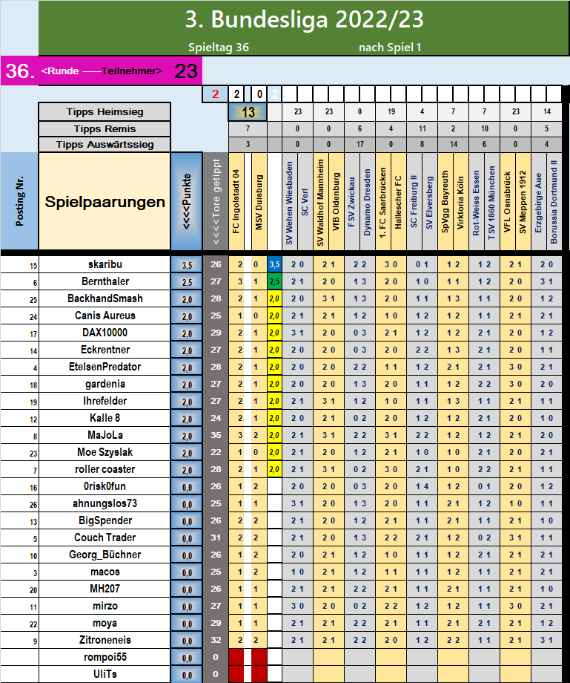Screen dimensions: 570x683
Task: Select Bernthaler's green 2,5 score cell
Action: click(274, 281)
